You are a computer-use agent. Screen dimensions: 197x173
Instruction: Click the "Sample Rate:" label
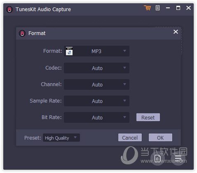[46, 101]
